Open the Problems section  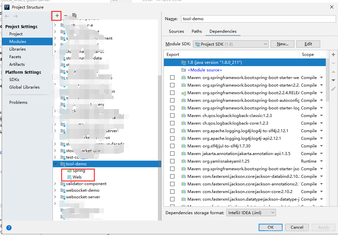tap(18, 102)
